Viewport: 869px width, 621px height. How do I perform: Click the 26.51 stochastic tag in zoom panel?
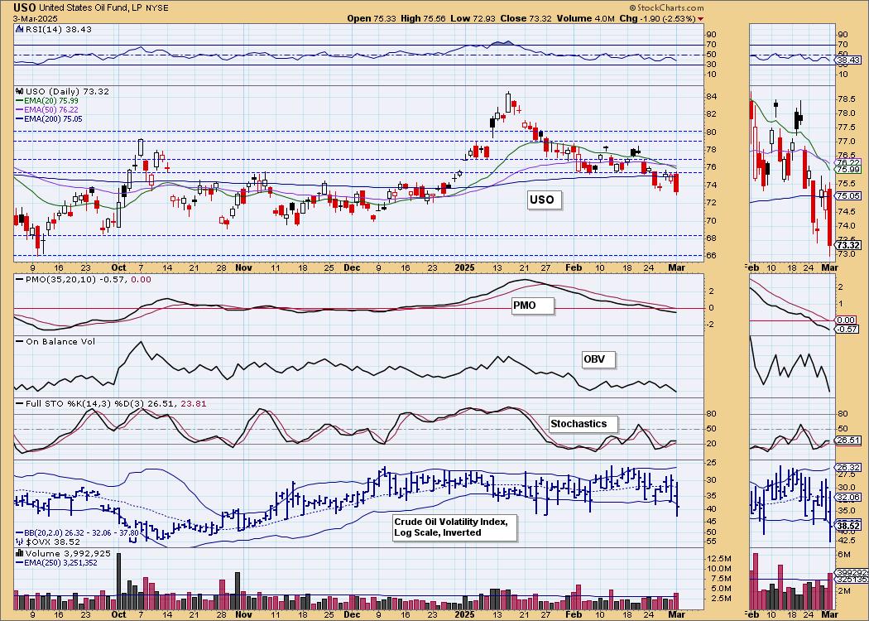tap(848, 440)
